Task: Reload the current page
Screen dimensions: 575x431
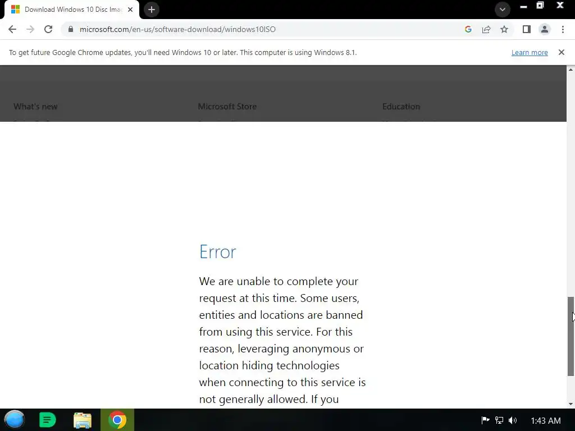Action: pyautogui.click(x=48, y=29)
